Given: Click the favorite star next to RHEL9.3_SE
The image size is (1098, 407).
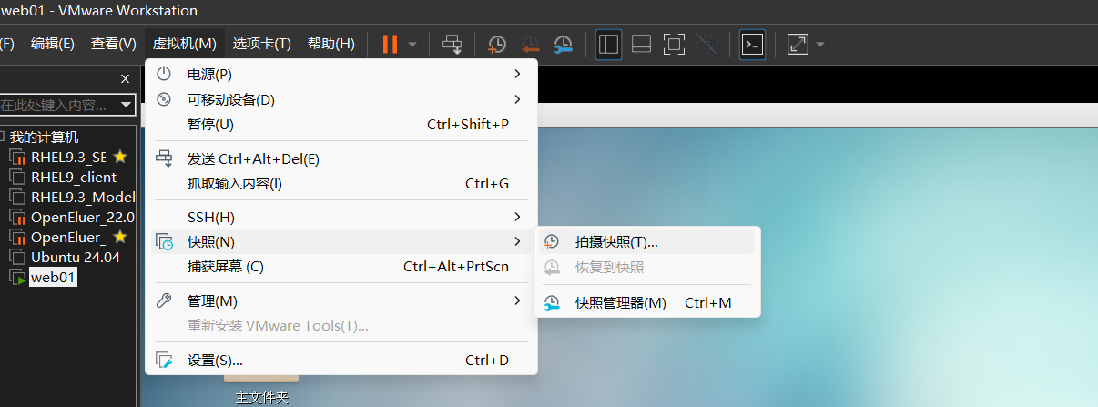Looking at the screenshot, I should [x=120, y=158].
